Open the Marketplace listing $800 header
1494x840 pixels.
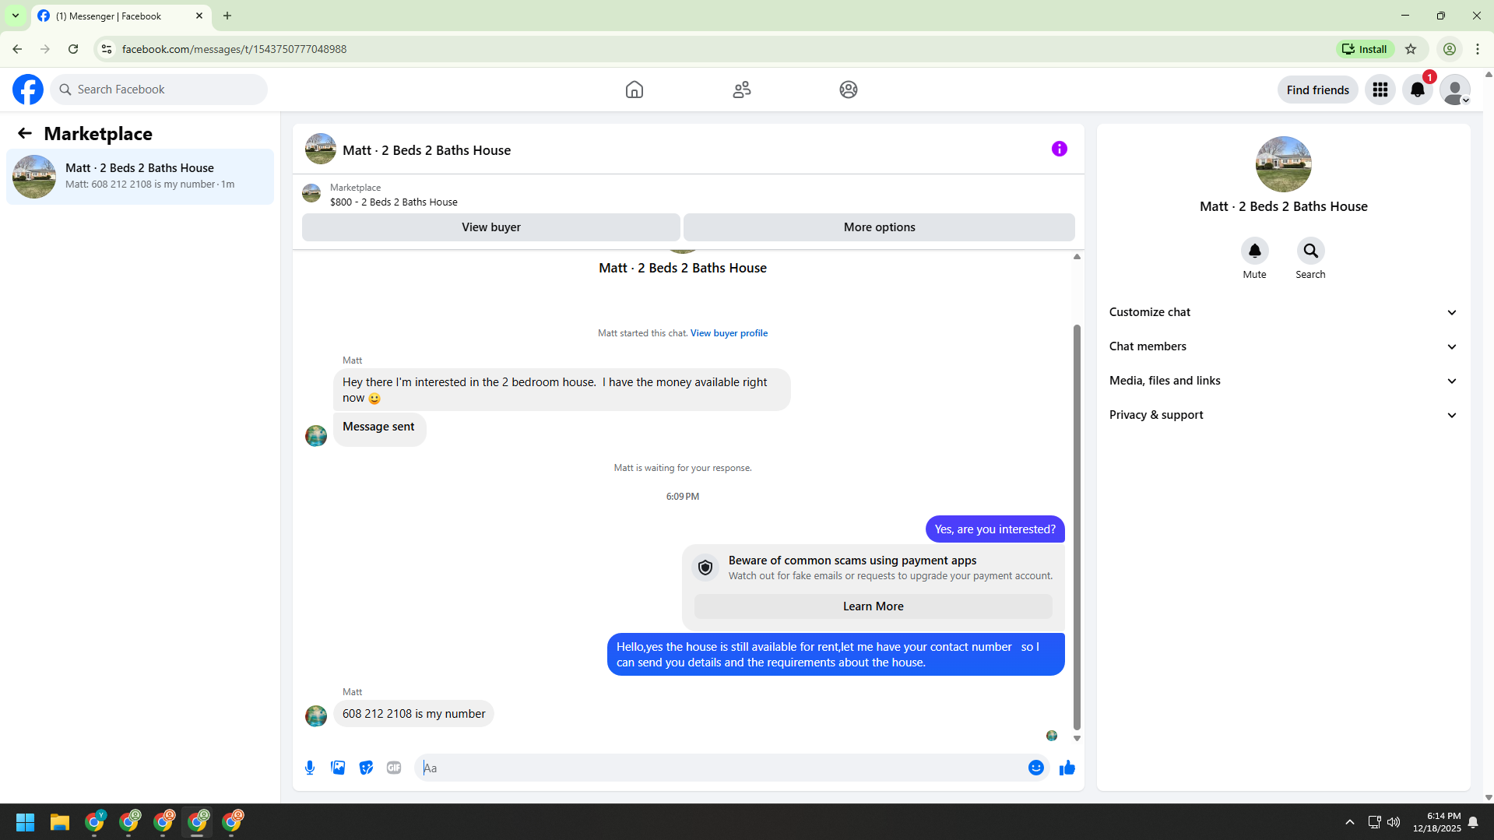pos(393,195)
